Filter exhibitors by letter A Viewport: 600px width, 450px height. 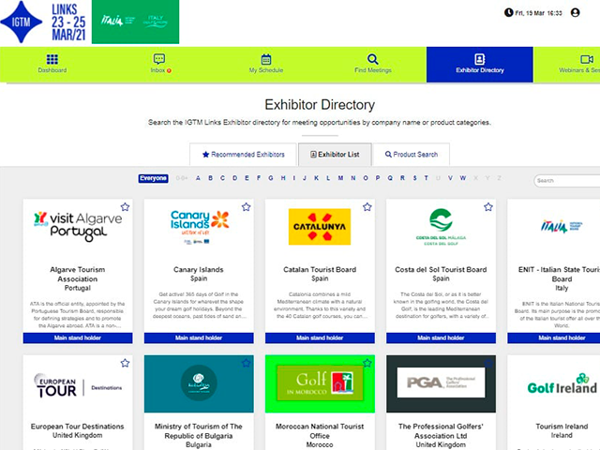[x=198, y=178]
